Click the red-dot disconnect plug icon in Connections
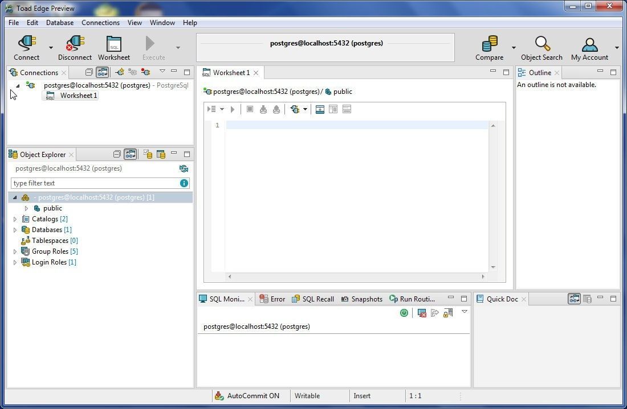Screen dimensions: 627x409 coord(145,72)
